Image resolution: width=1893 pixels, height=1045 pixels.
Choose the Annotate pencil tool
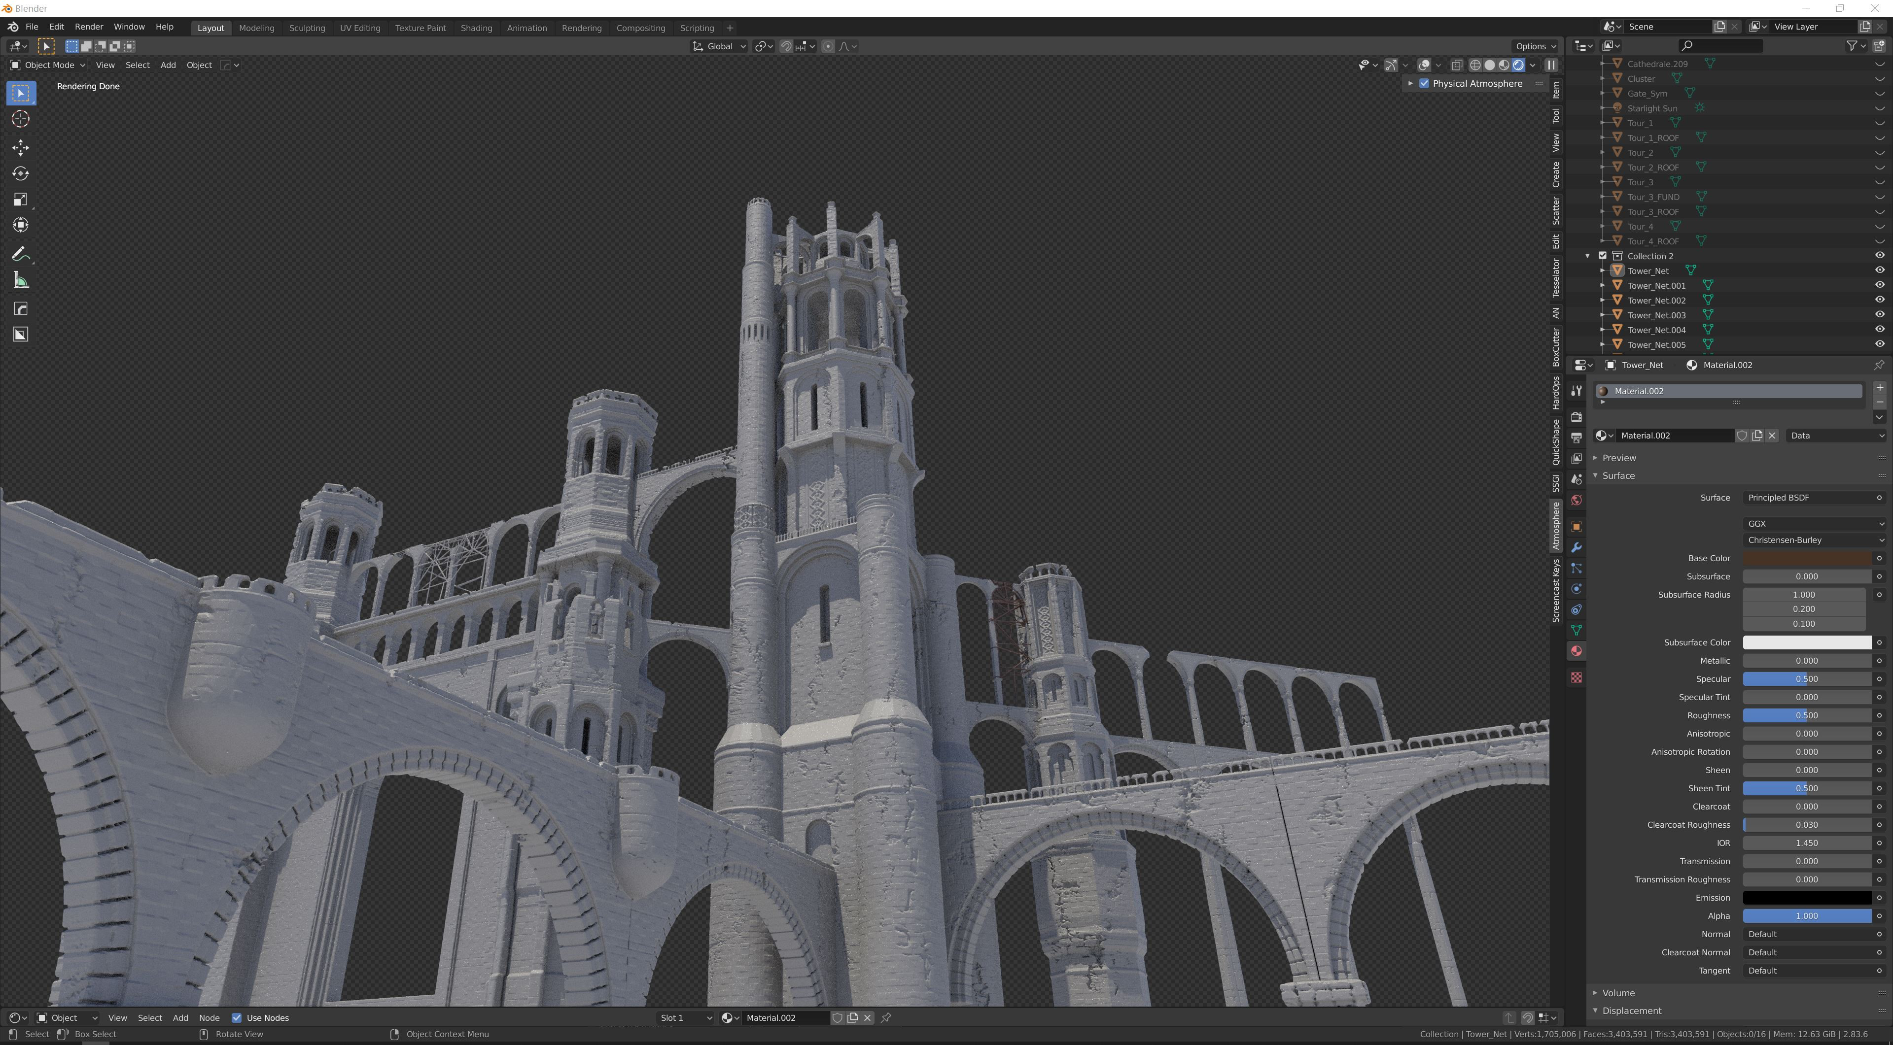click(21, 254)
